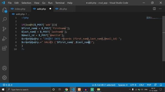The width and height of the screenshot is (165, 92).
Task: Open the Search view icon
Action: (x=4, y=19)
